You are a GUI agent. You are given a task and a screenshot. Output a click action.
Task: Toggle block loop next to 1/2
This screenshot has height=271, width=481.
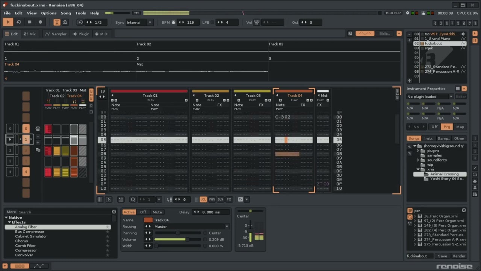point(80,22)
